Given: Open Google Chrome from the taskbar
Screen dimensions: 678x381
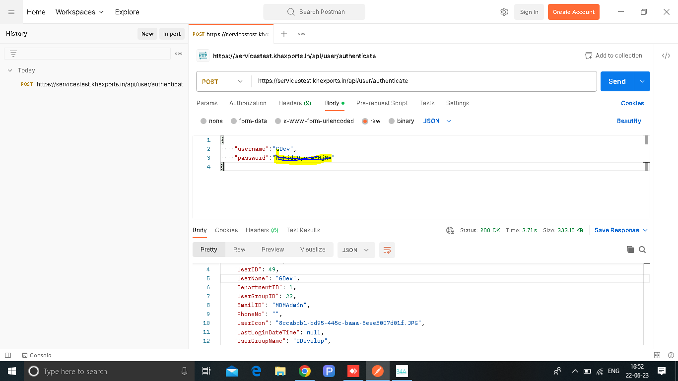Looking at the screenshot, I should [x=305, y=371].
